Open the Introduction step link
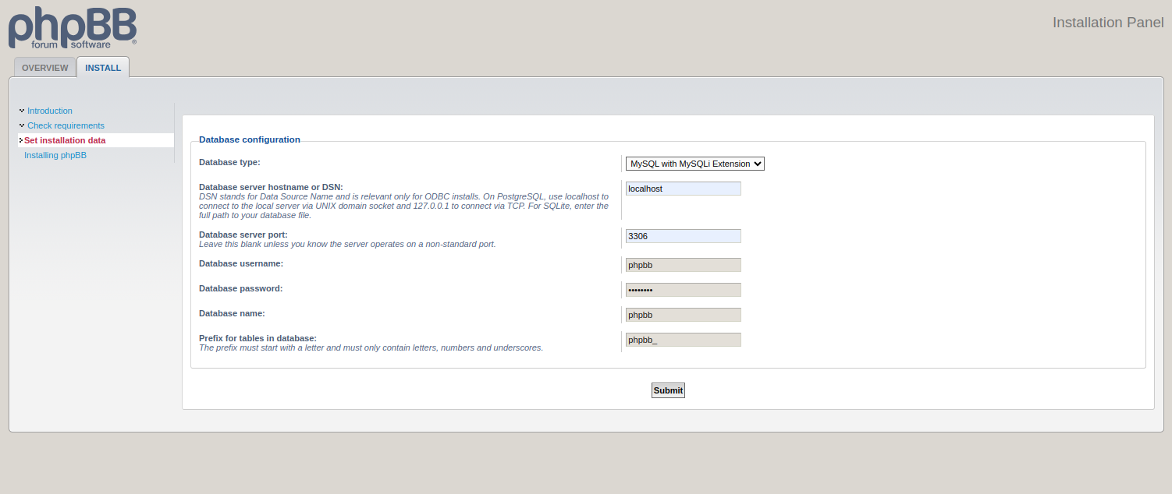This screenshot has width=1172, height=494. click(50, 111)
